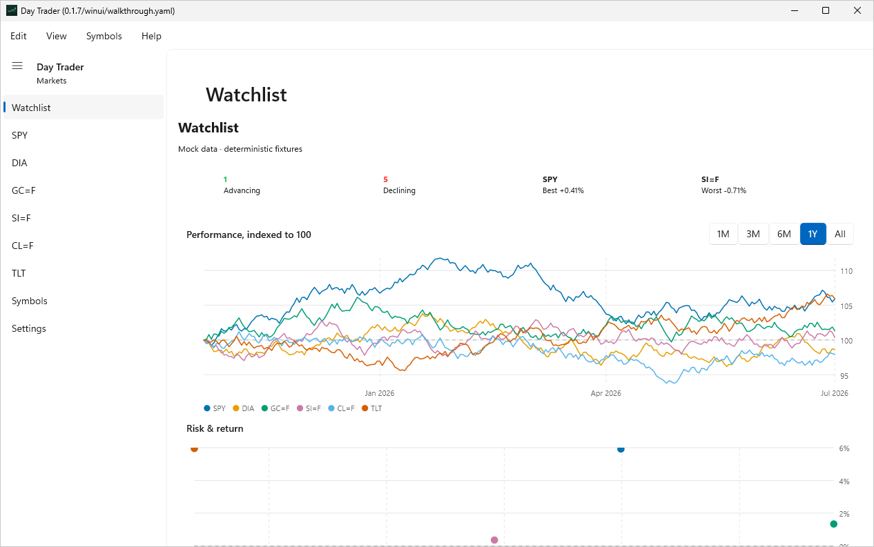The height and width of the screenshot is (547, 874).
Task: Click the Day Trader app icon in title bar
Action: [x=11, y=11]
